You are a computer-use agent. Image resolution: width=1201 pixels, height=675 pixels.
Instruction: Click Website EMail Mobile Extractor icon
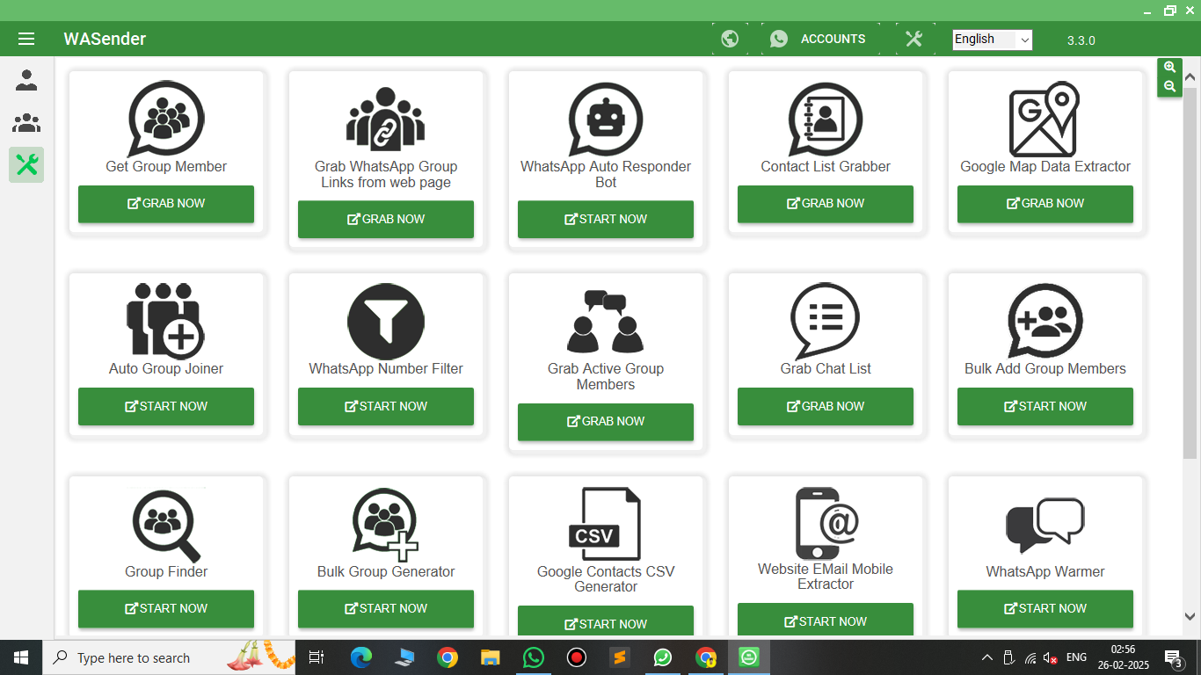[x=826, y=523]
